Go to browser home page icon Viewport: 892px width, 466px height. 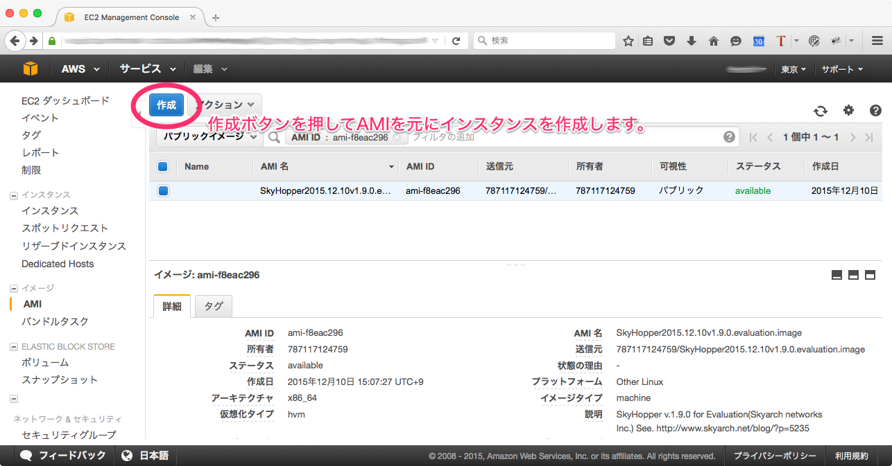tap(713, 41)
